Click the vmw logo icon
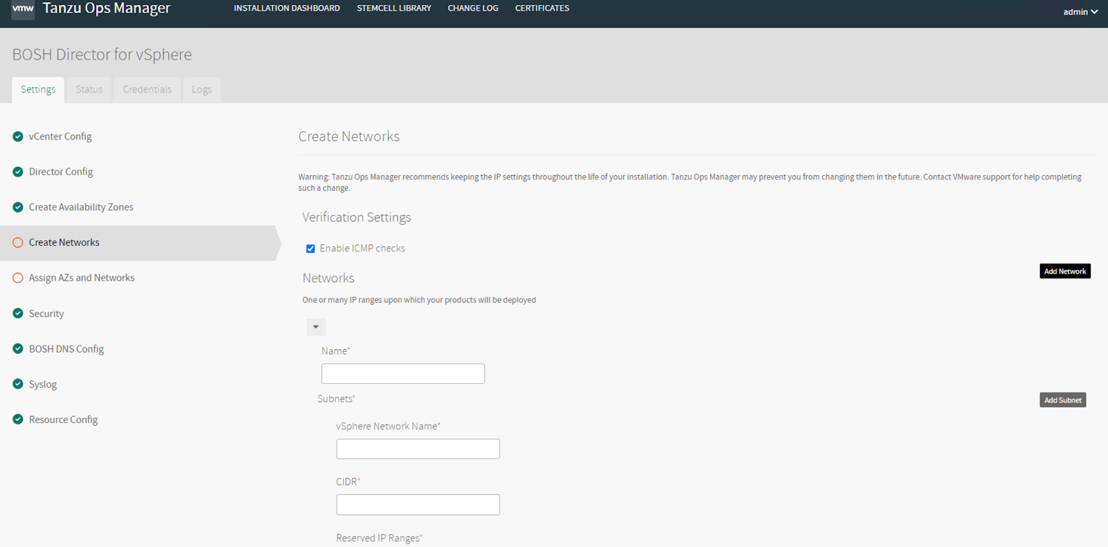Viewport: 1108px width, 547px height. coord(23,9)
